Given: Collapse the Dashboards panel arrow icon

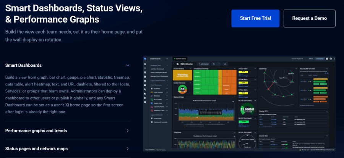Looking at the screenshot, I should (167, 59).
